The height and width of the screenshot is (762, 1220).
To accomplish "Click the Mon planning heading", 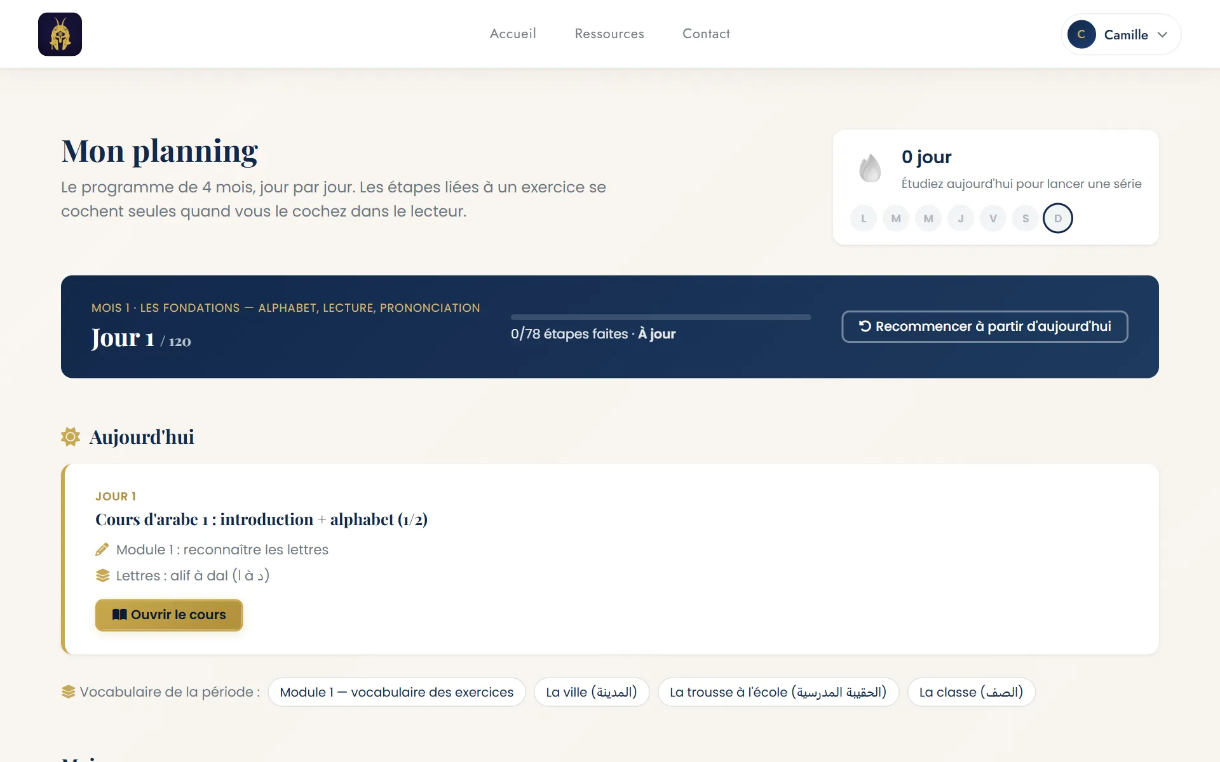I will coord(159,151).
